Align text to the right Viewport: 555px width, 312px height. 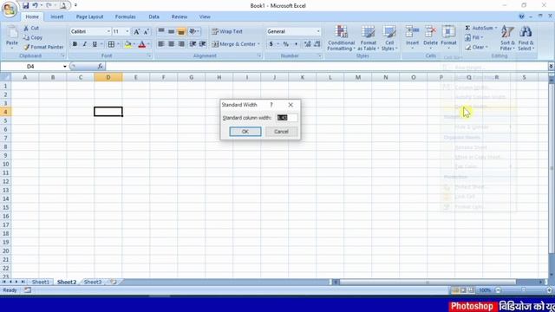click(x=181, y=44)
